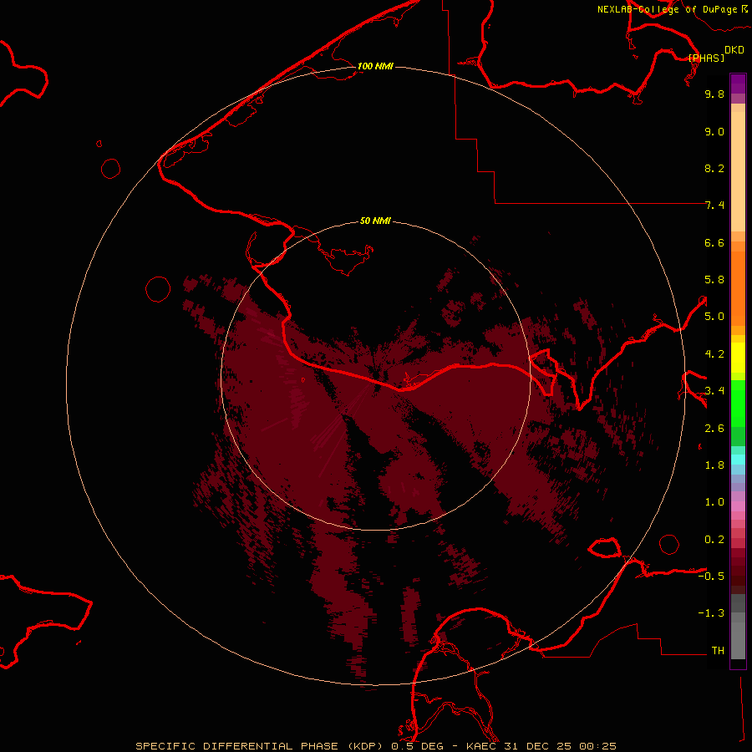The height and width of the screenshot is (752, 752).
Task: Click the 6.6 color scale value
Action: point(714,242)
